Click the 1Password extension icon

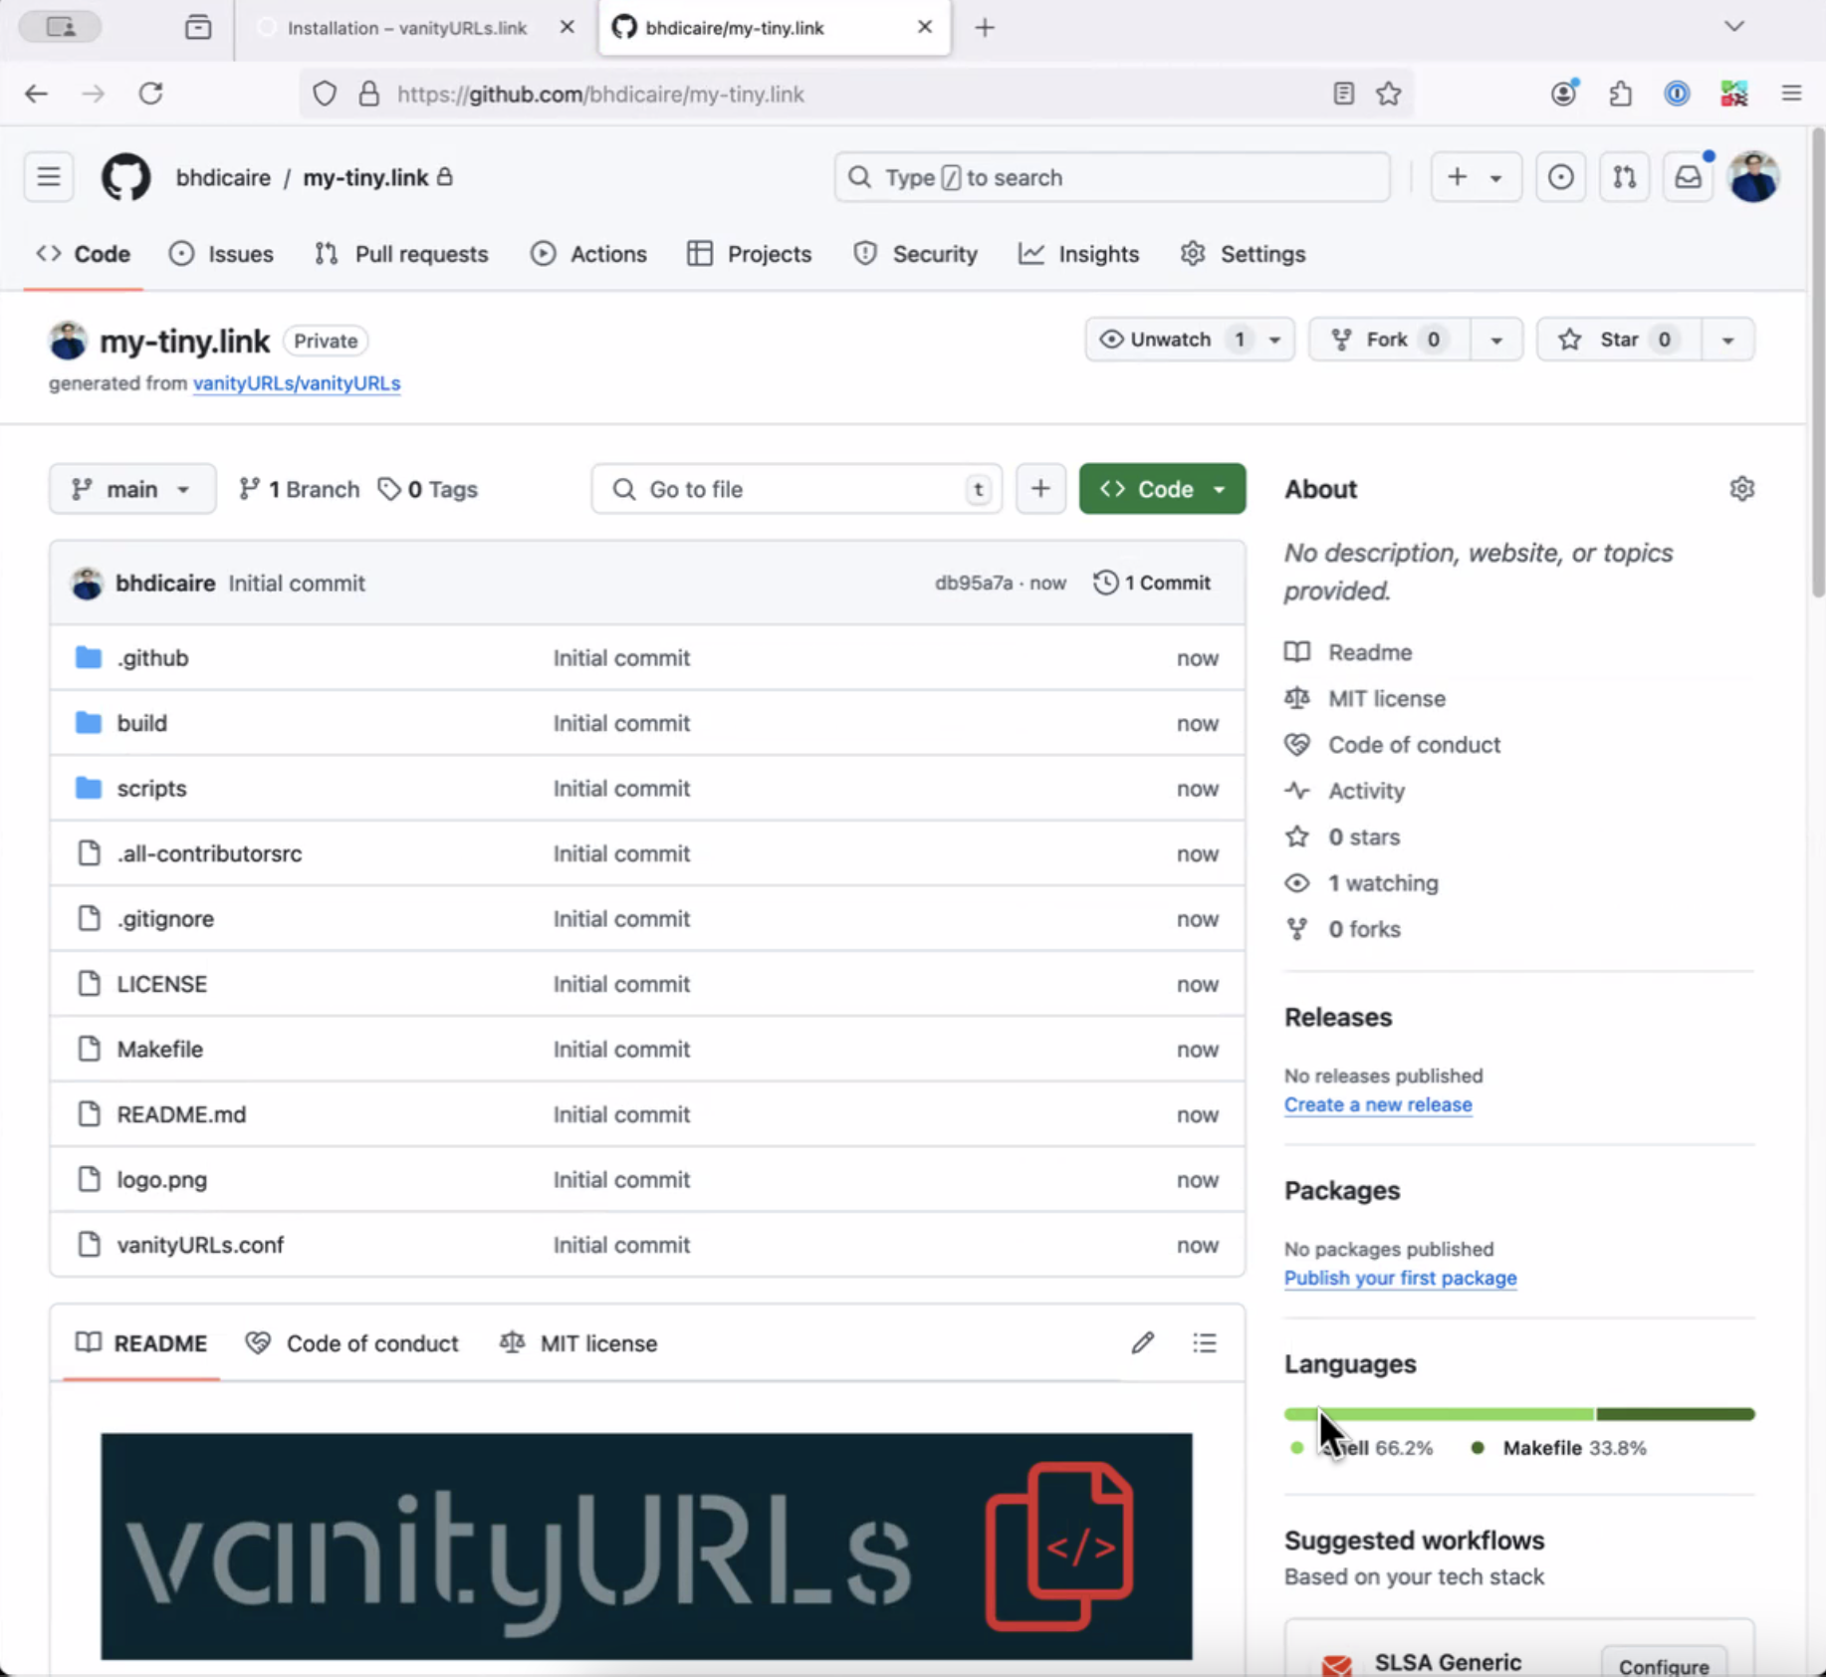(1678, 94)
